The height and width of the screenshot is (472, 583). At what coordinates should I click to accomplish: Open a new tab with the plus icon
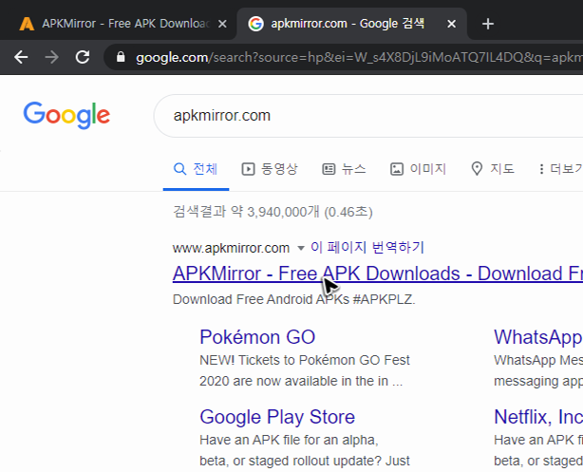click(487, 24)
